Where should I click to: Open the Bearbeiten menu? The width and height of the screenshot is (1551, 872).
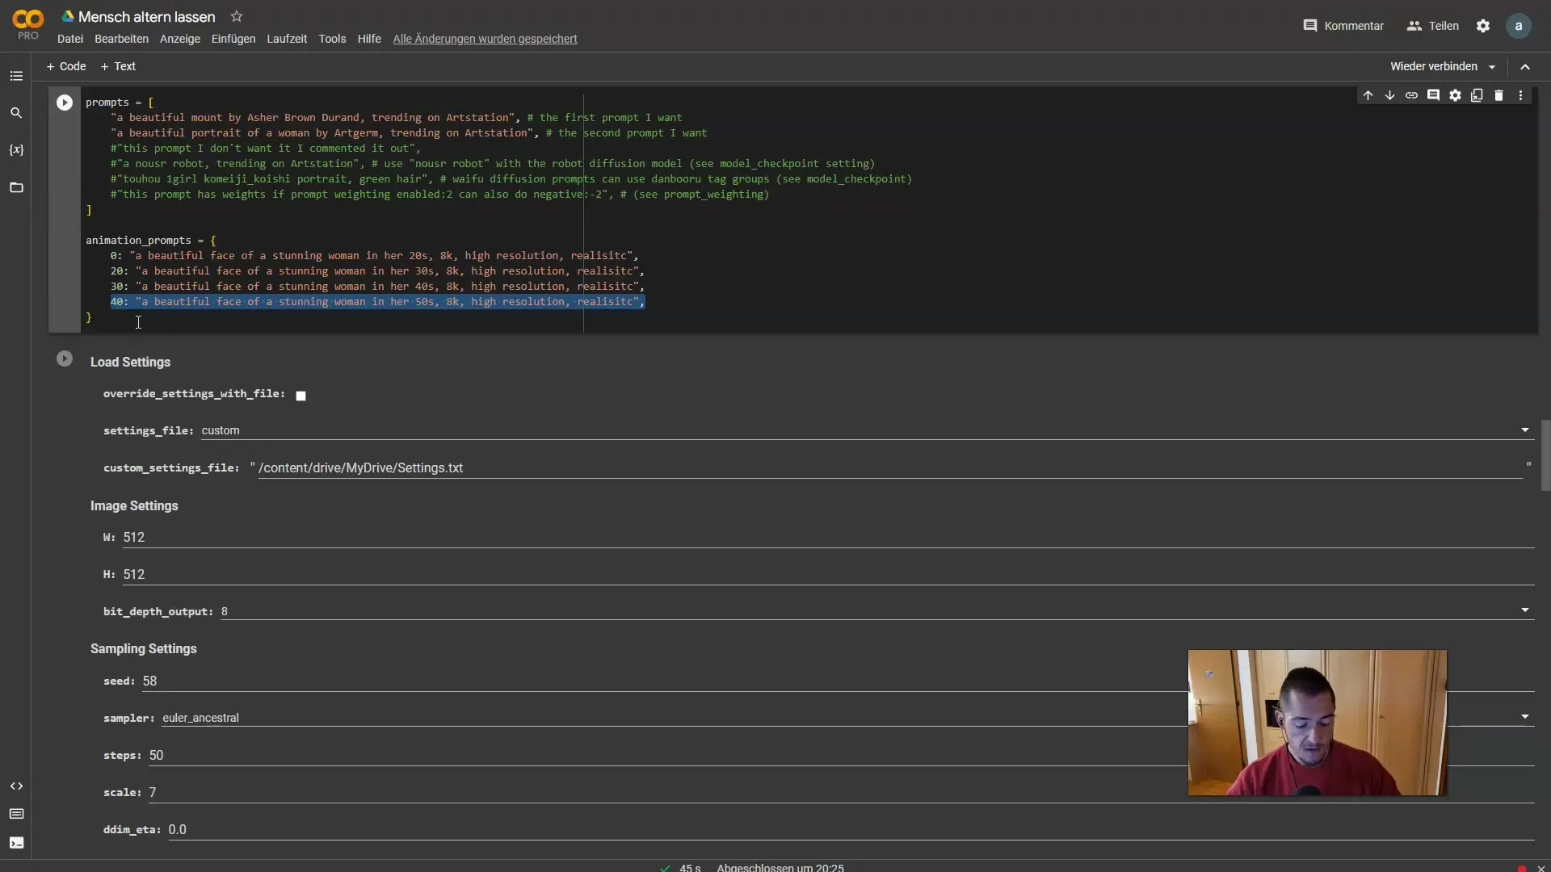coord(121,39)
